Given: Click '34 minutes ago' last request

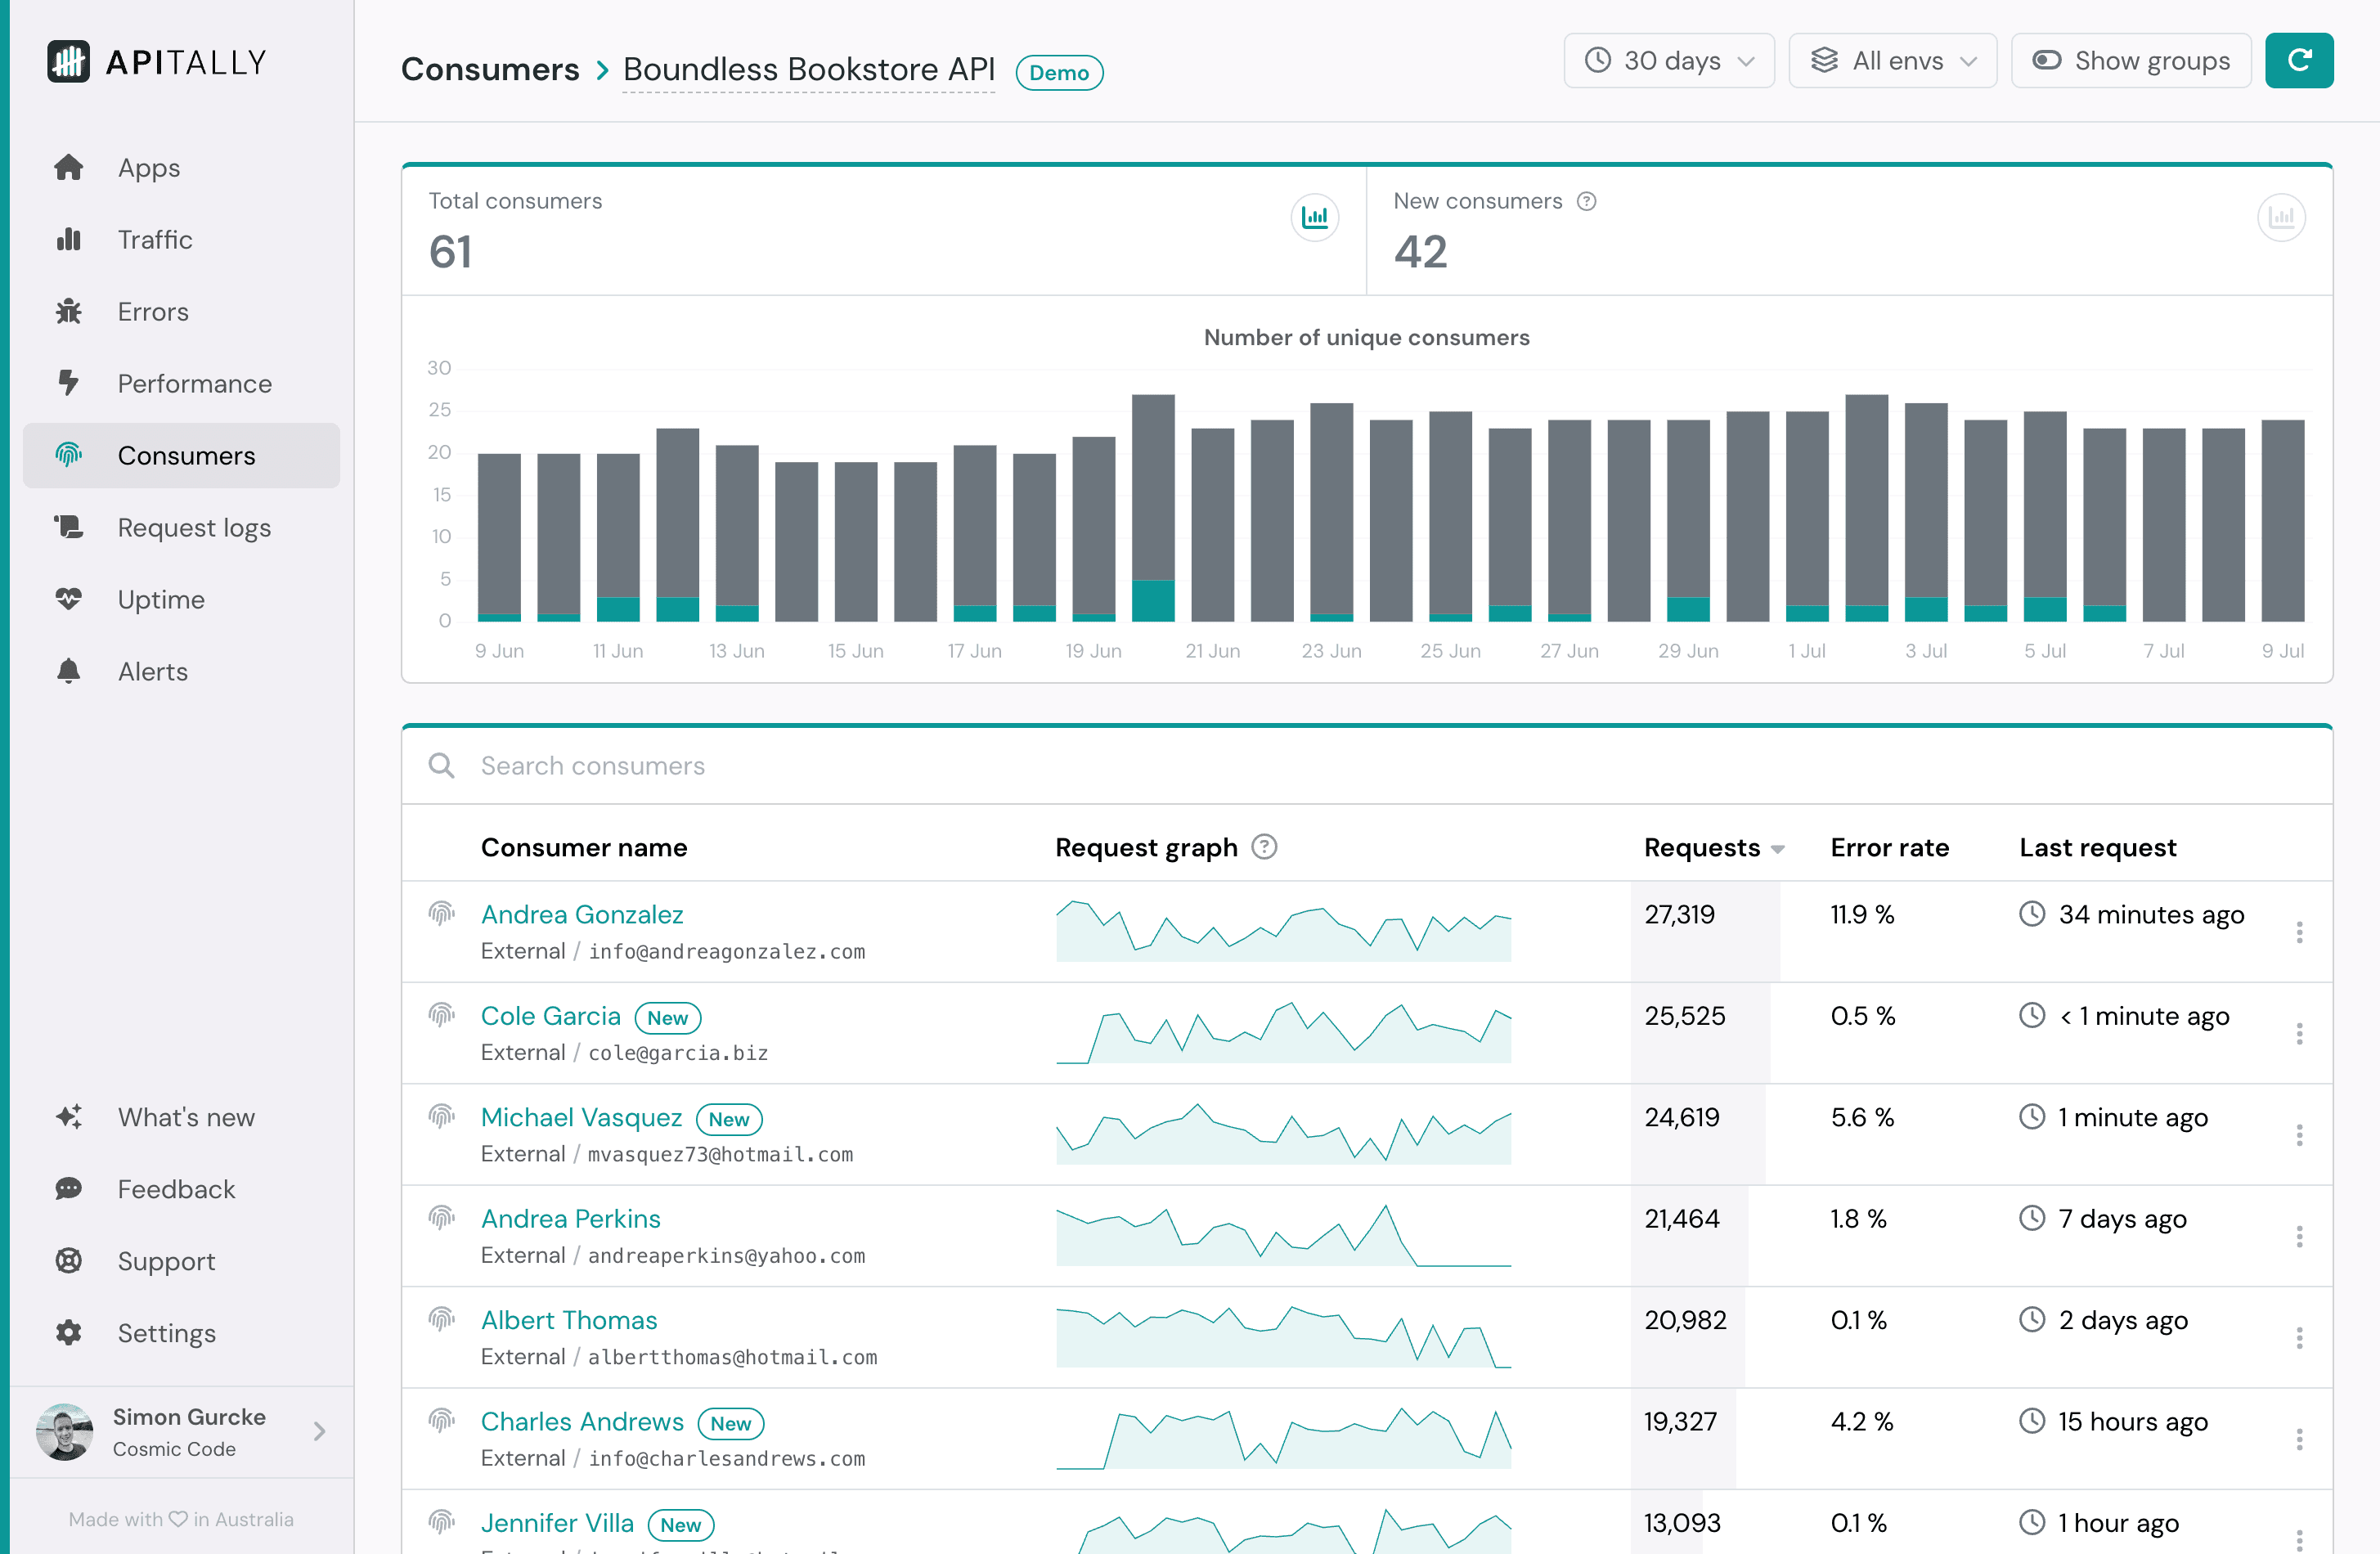Looking at the screenshot, I should point(2151,914).
